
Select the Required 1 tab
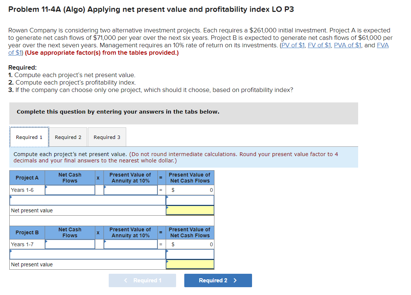coord(29,137)
